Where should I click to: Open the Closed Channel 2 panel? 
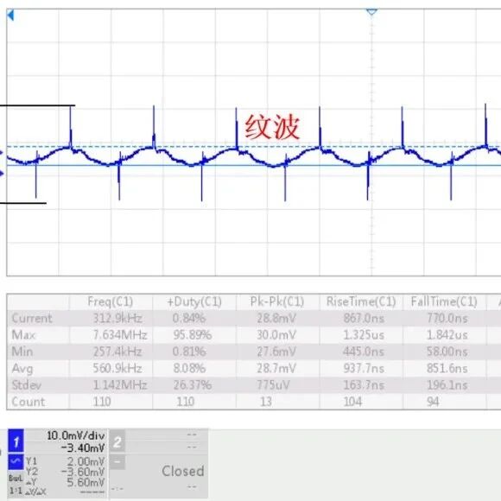183,471
